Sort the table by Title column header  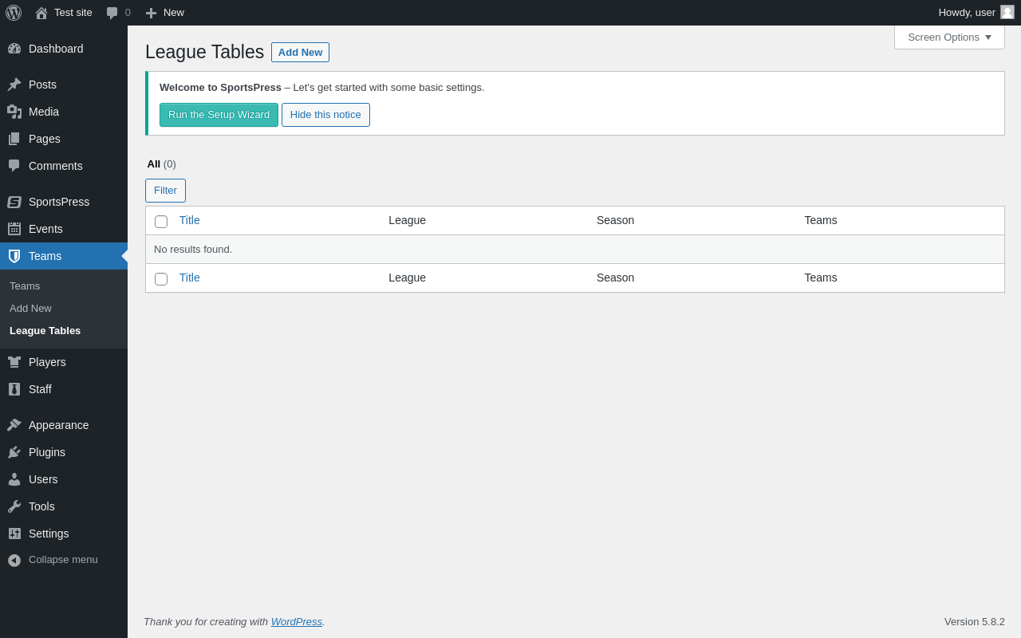click(190, 220)
